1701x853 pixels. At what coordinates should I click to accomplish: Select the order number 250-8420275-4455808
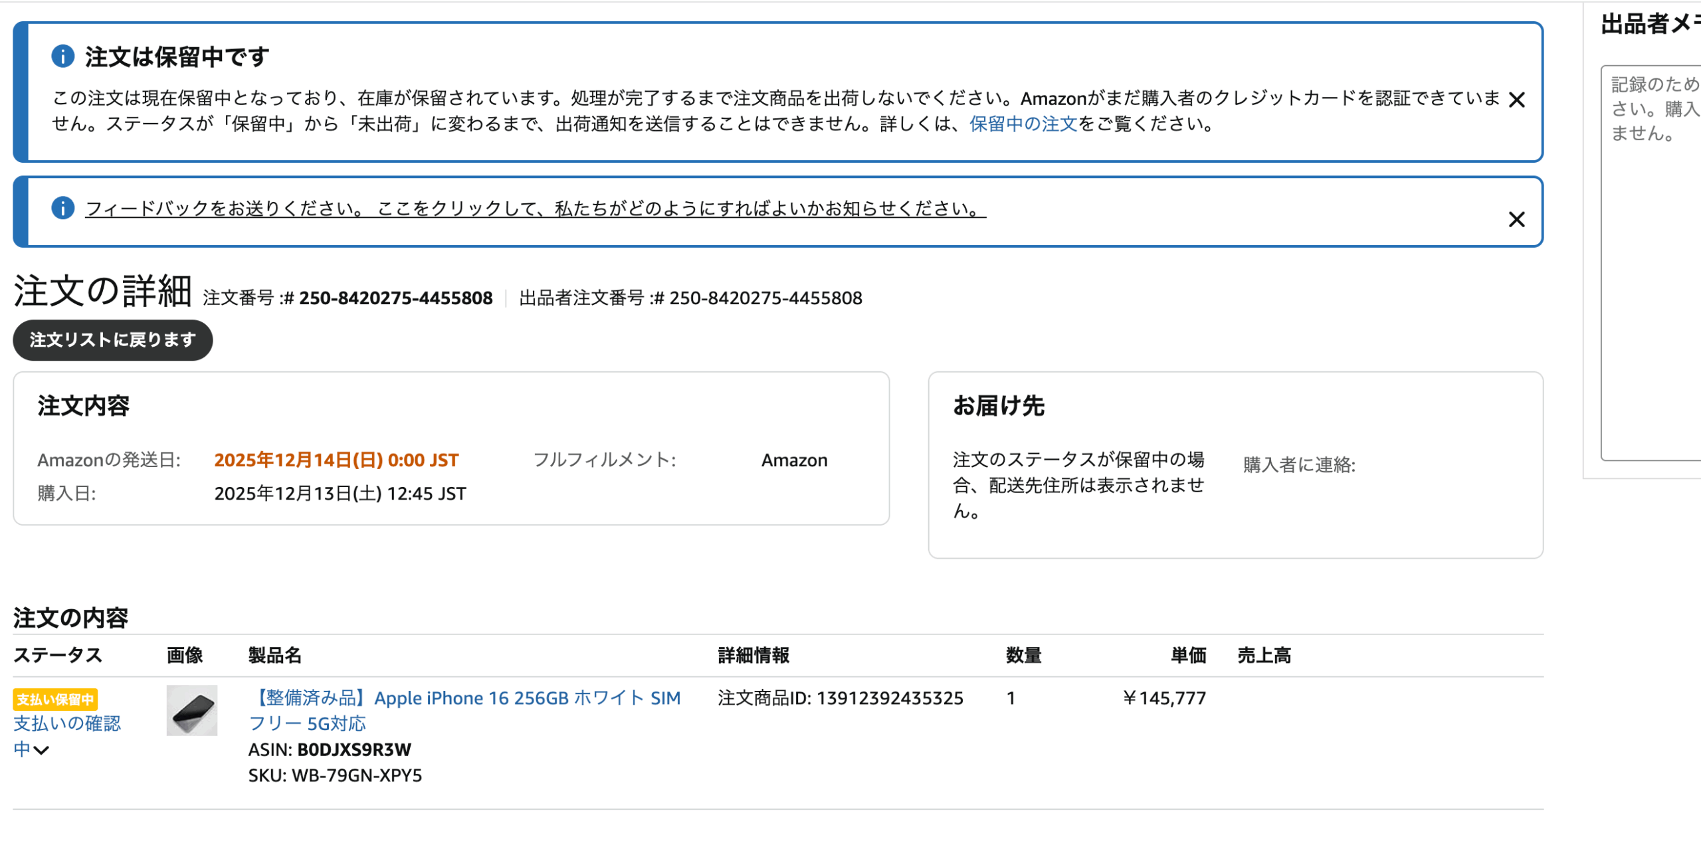coord(395,298)
